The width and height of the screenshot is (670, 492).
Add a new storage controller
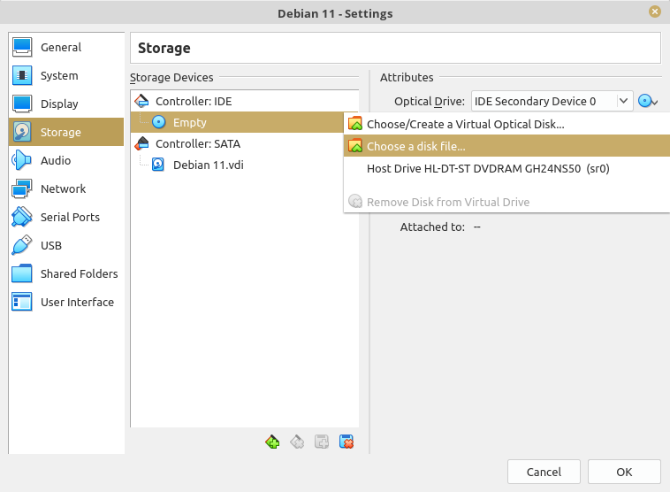coord(272,442)
